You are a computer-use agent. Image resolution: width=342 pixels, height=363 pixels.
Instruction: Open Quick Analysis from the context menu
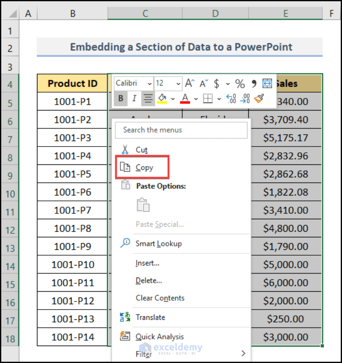tap(160, 336)
